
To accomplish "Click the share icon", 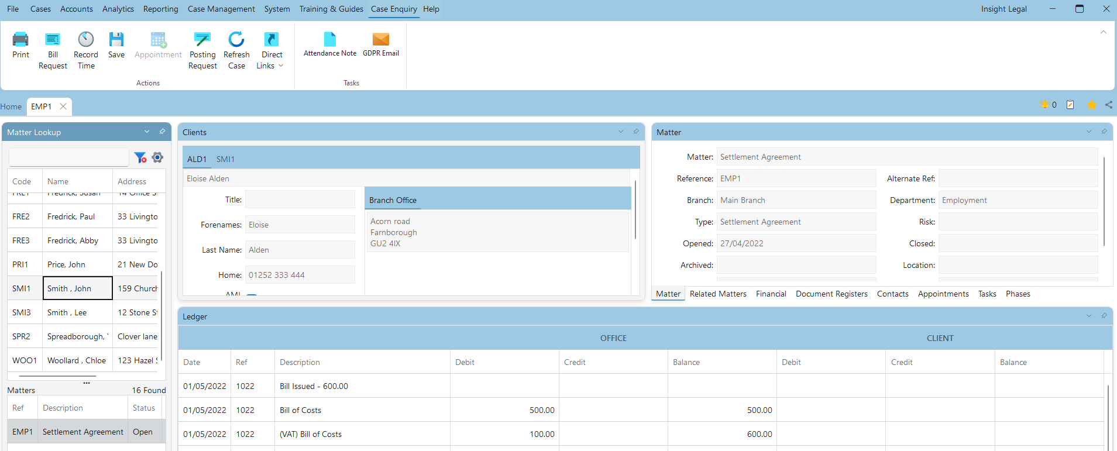I will tap(1109, 105).
